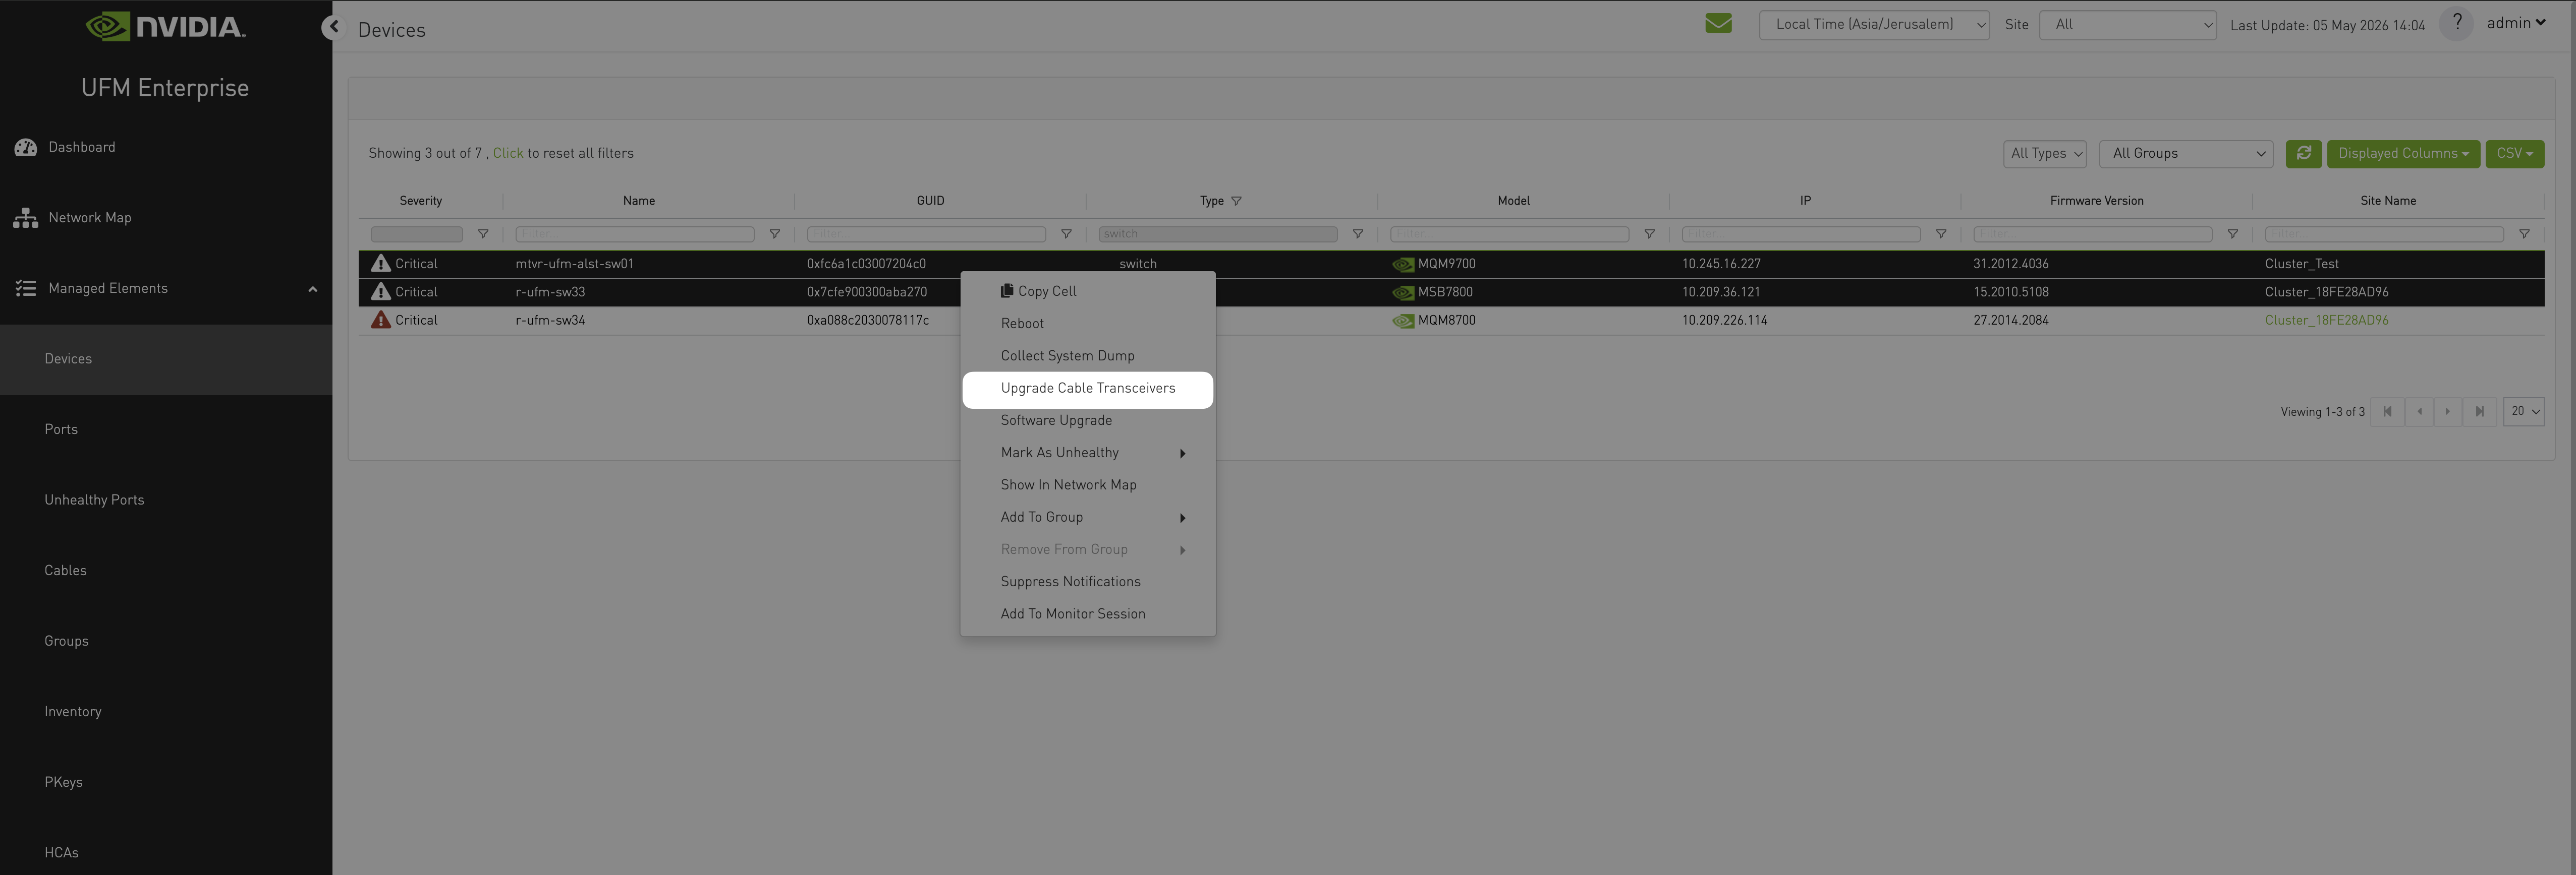Screen dimensions: 2576x875
Task: Choose Software Upgrade from the context menu
Action: [x=1088, y=420]
